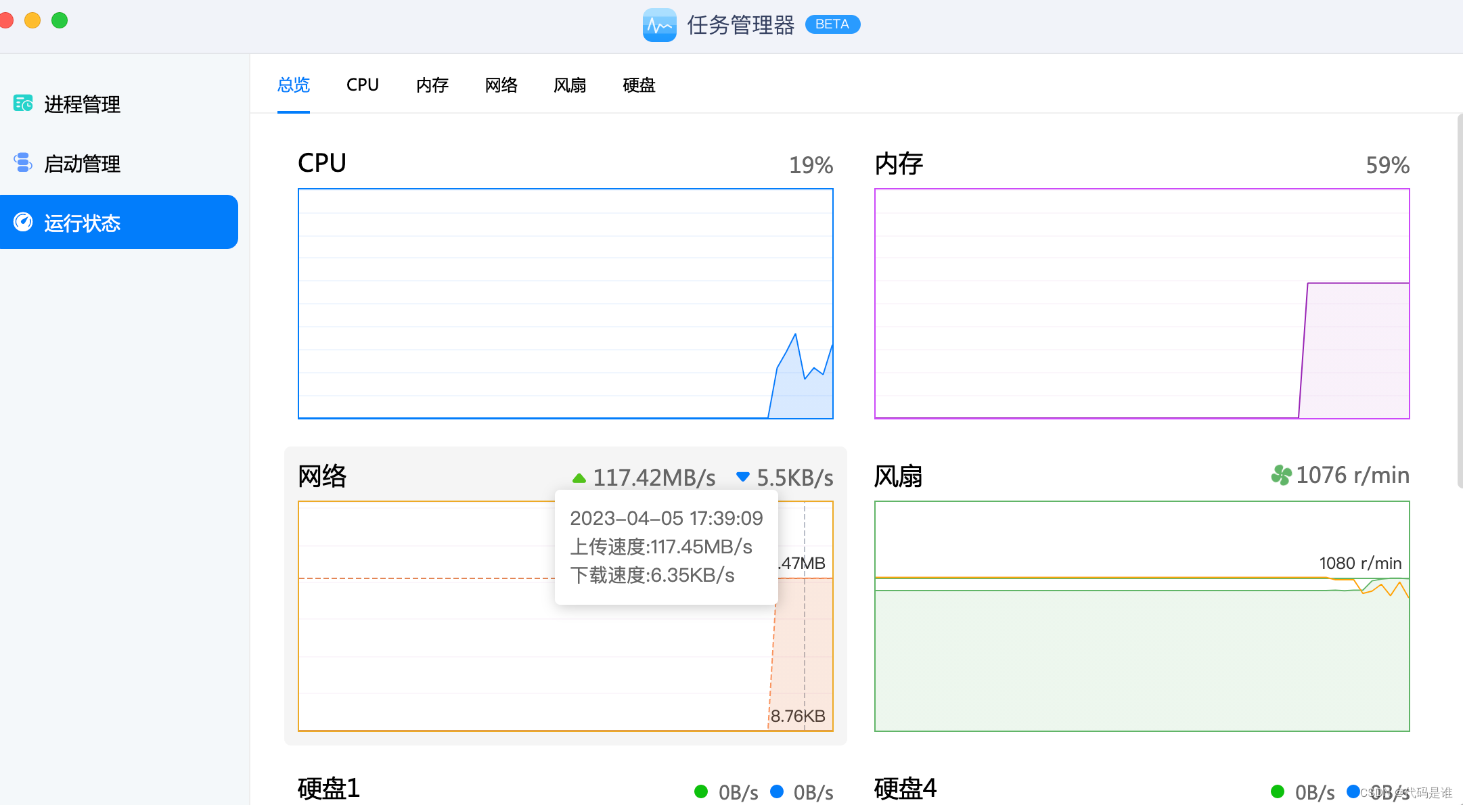Switch to the CPU tab
This screenshot has height=805, width=1463.
click(363, 85)
